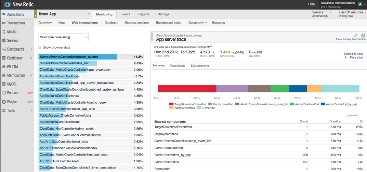
Task: Switch to the Monitoring tab
Action: click(x=104, y=14)
